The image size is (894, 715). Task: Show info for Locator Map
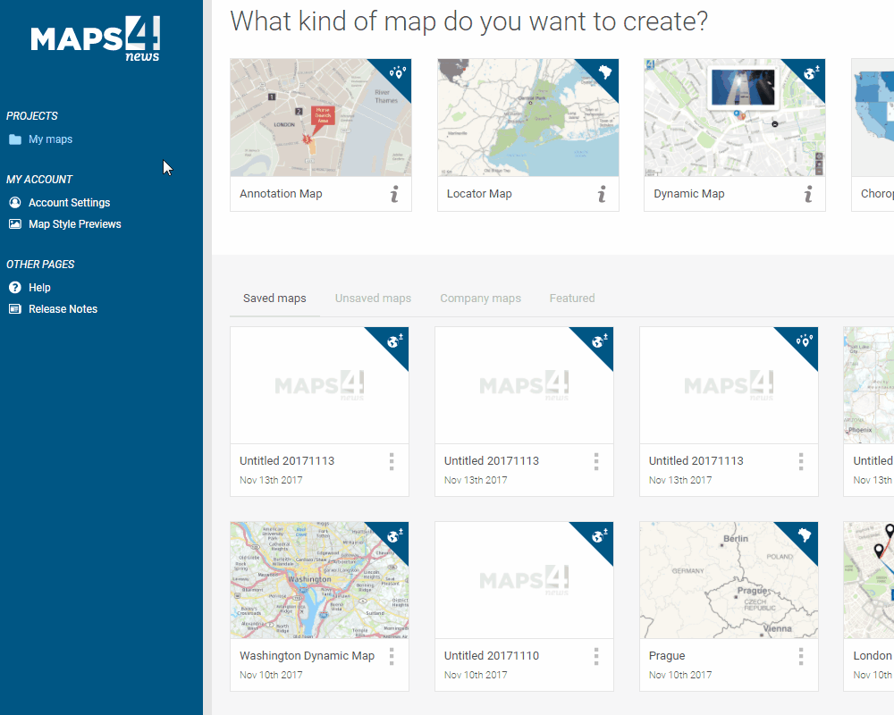[x=602, y=195]
